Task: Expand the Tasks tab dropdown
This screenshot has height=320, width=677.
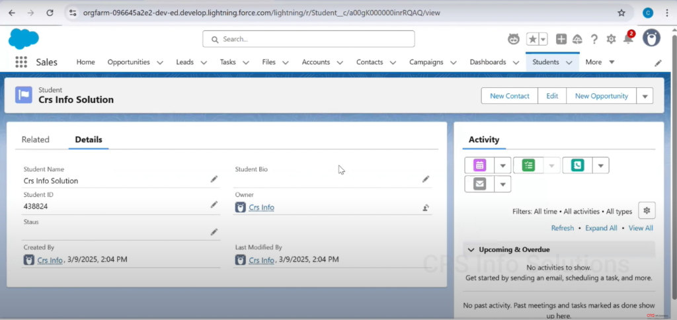Action: (246, 63)
